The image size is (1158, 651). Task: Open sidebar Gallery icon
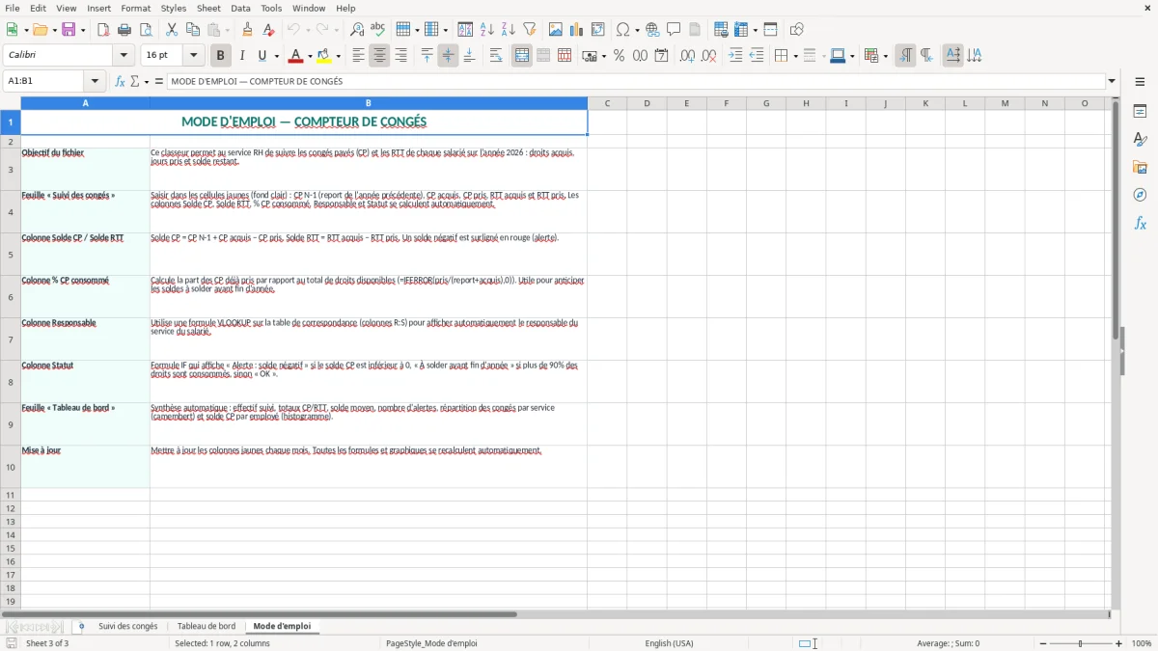click(x=1140, y=167)
